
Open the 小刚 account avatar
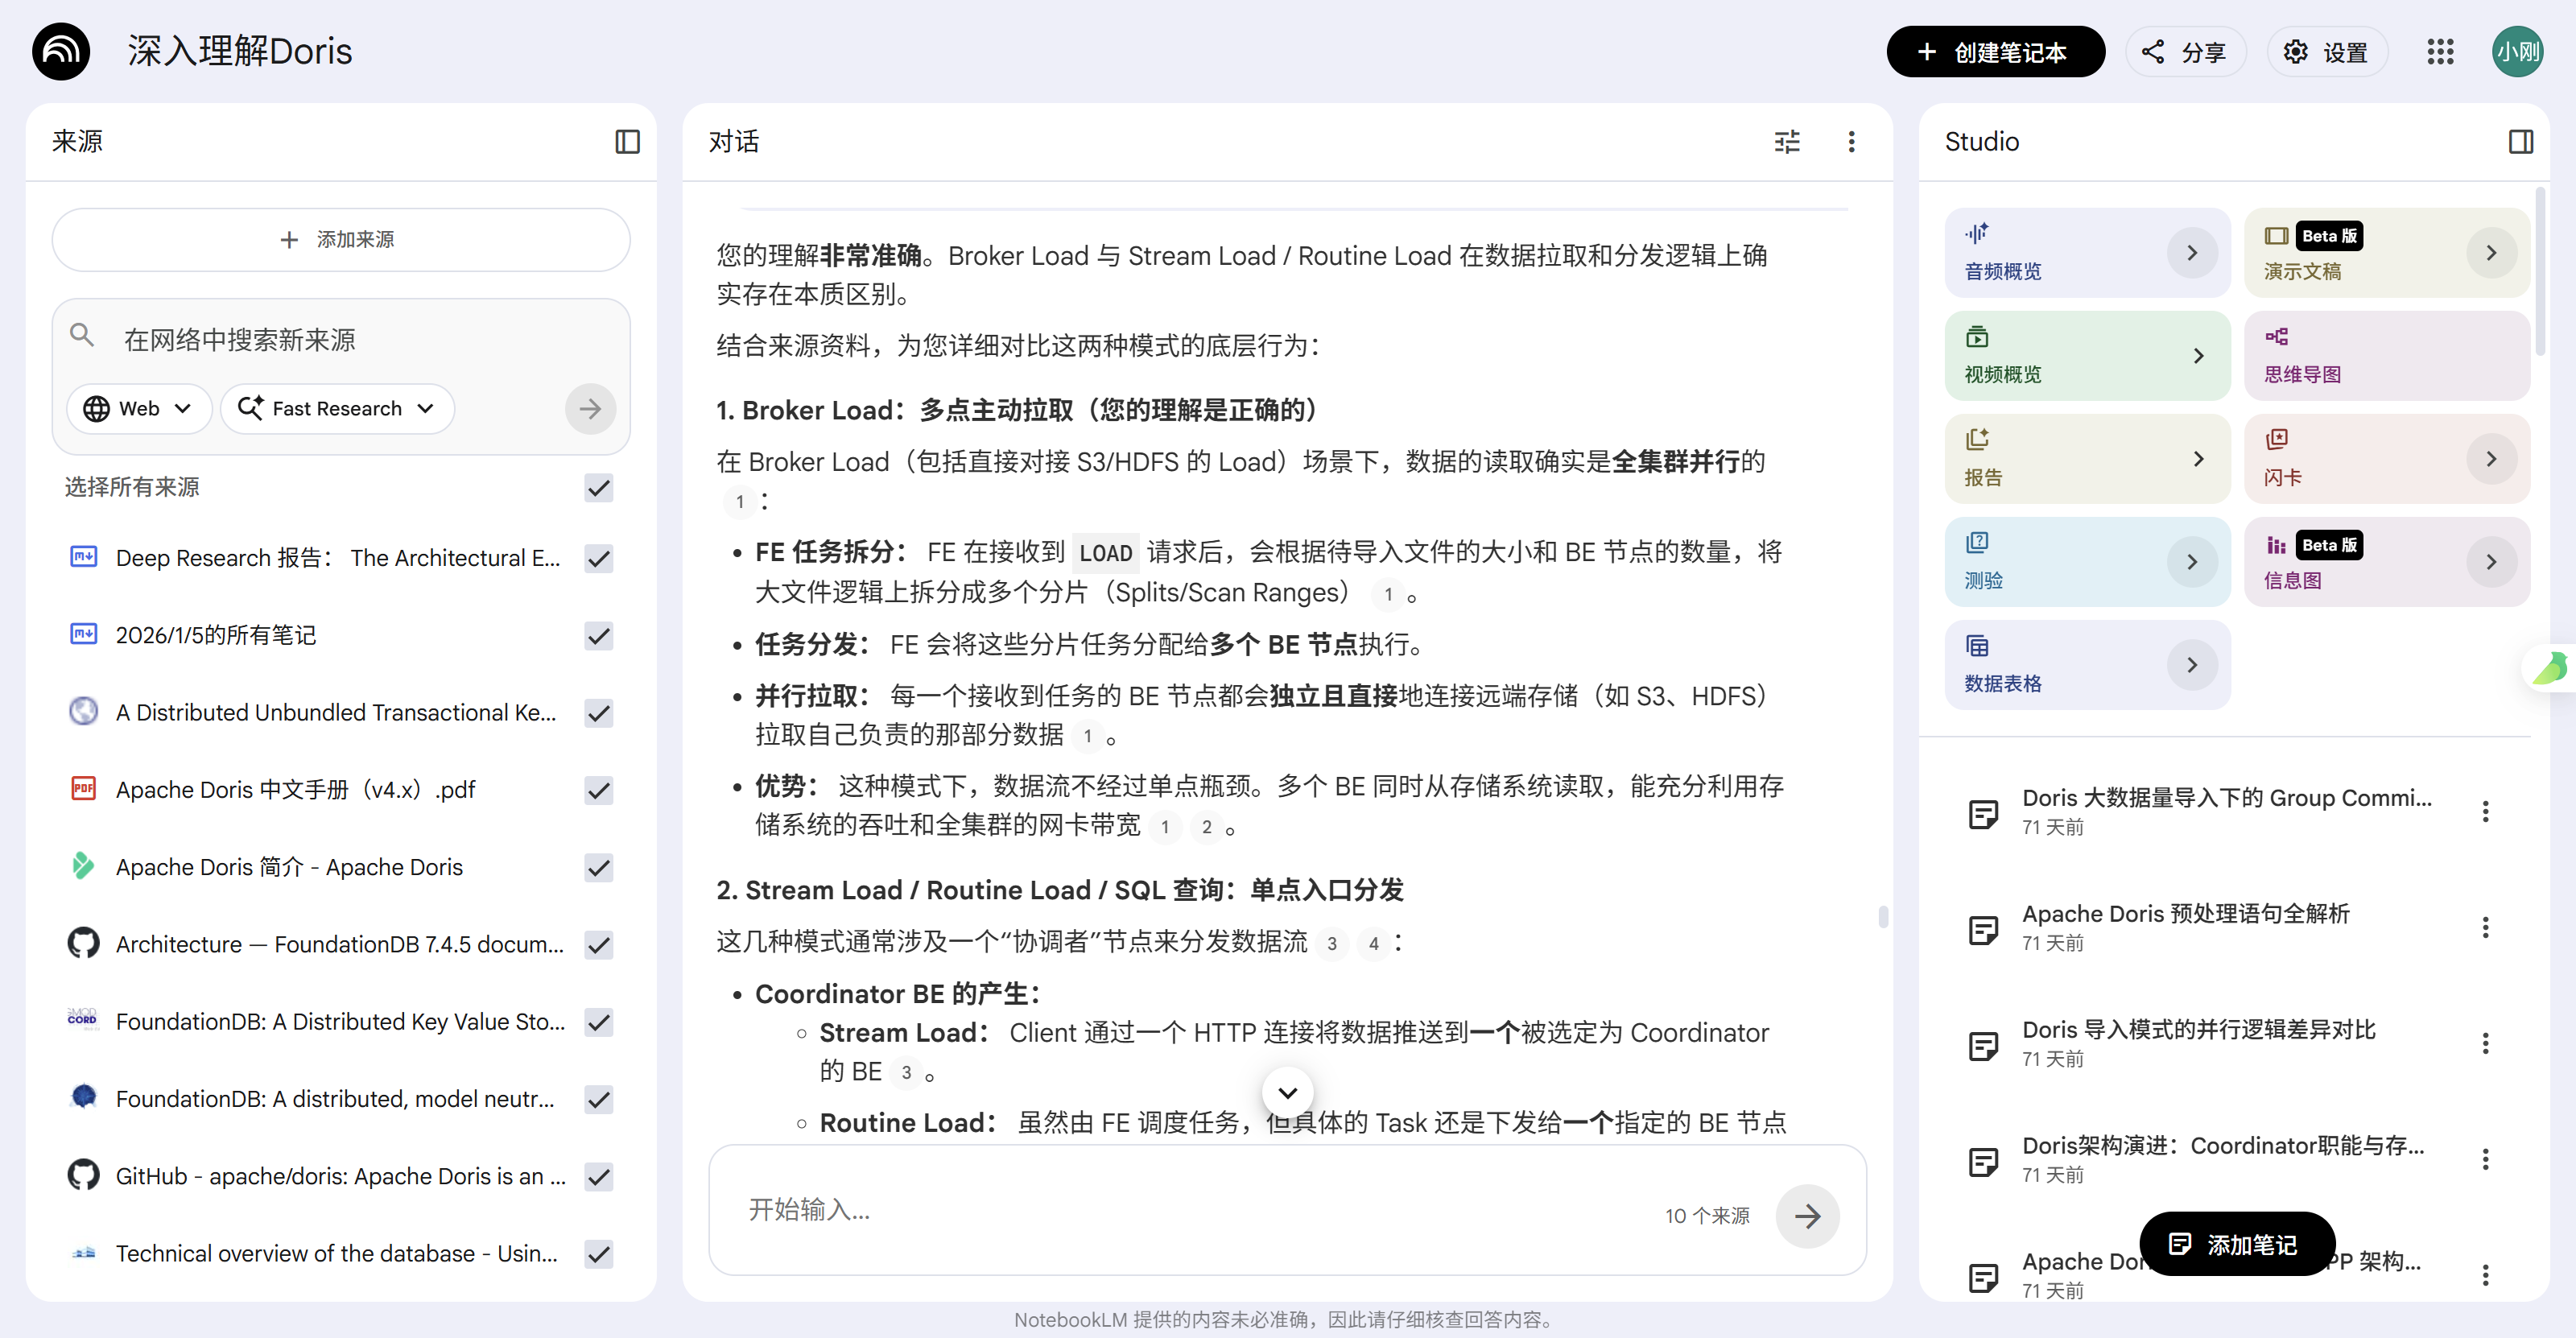[2517, 52]
